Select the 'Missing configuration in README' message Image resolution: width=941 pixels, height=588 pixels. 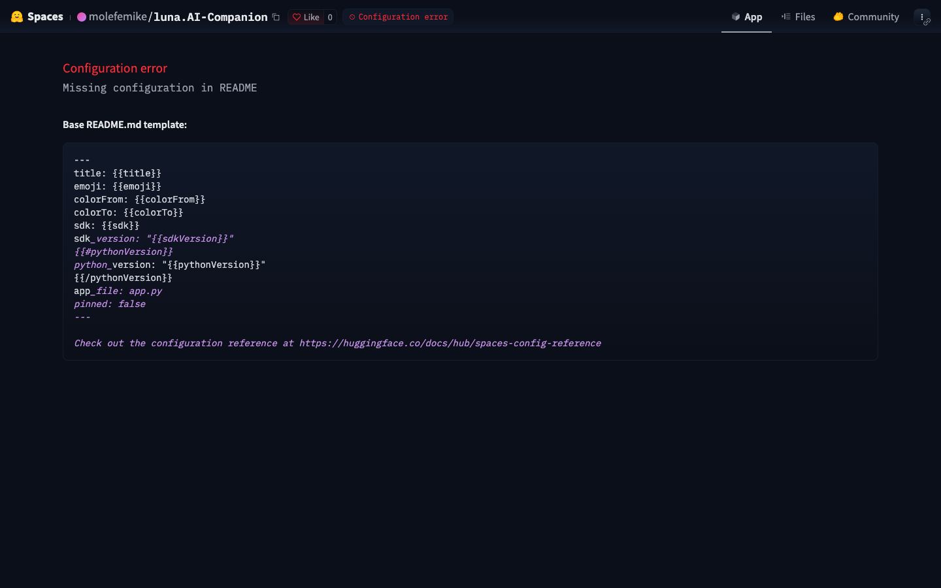coord(160,88)
